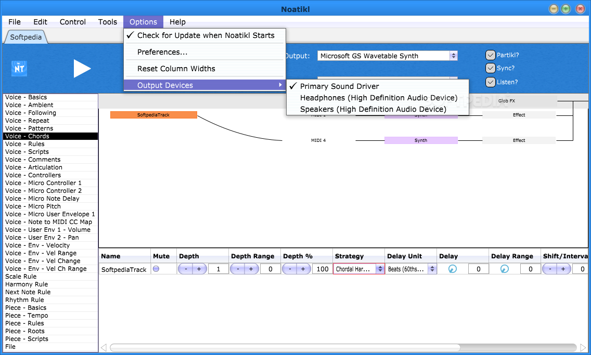This screenshot has height=355, width=591.
Task: Click the Delay dial knob
Action: click(452, 269)
